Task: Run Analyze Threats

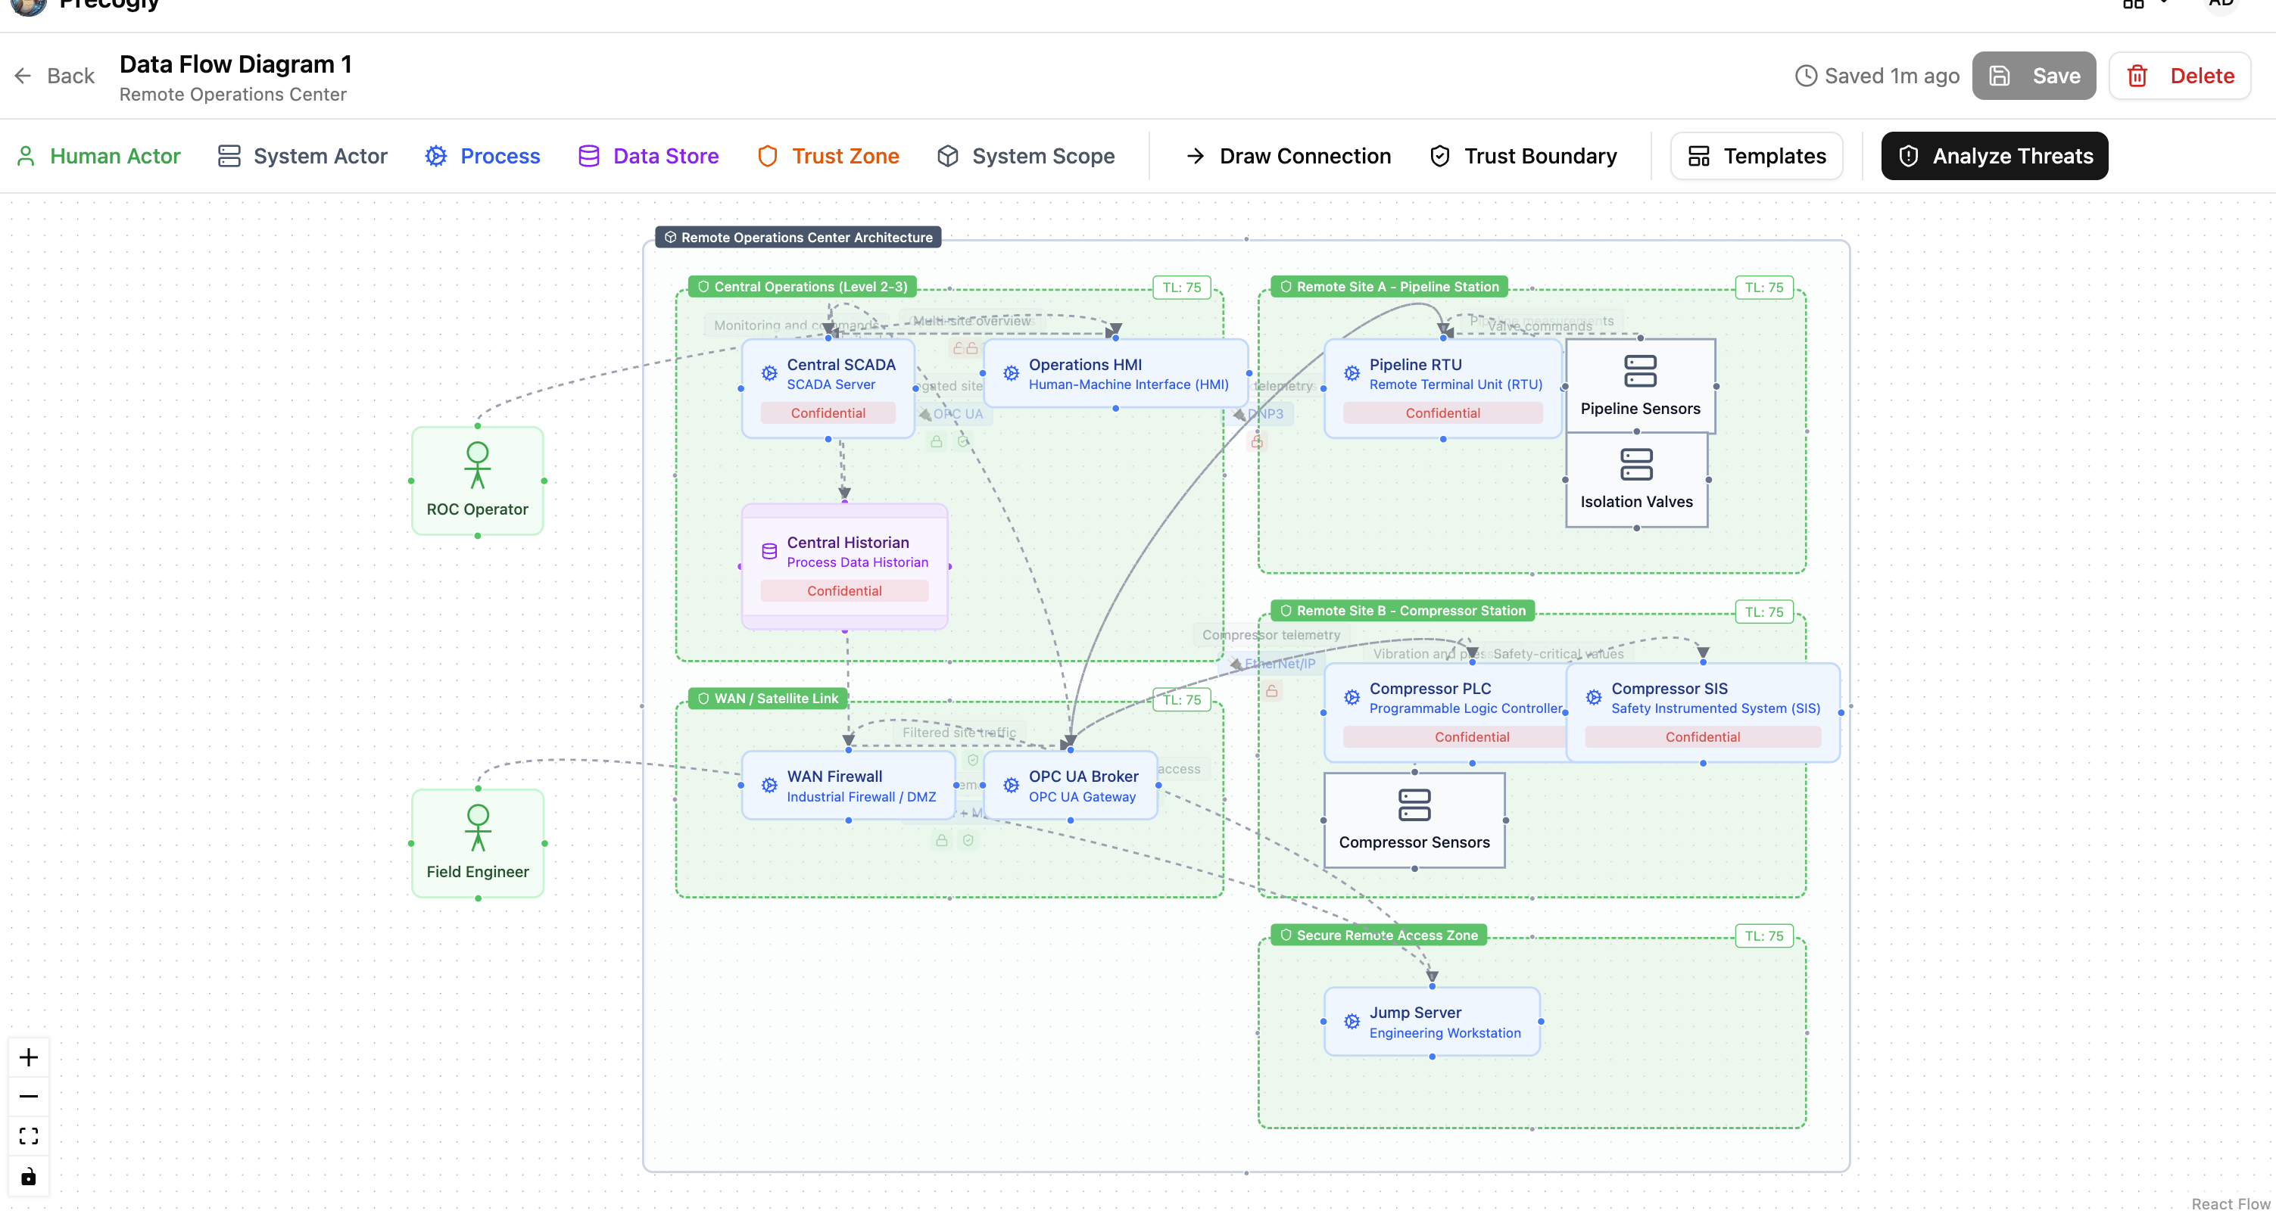Action: (1995, 157)
